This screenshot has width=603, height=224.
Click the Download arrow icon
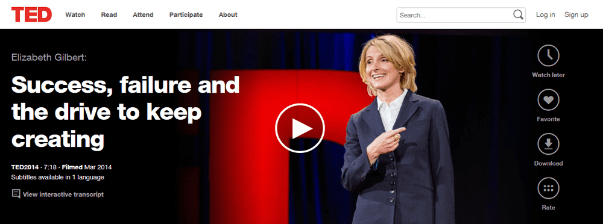(x=548, y=144)
